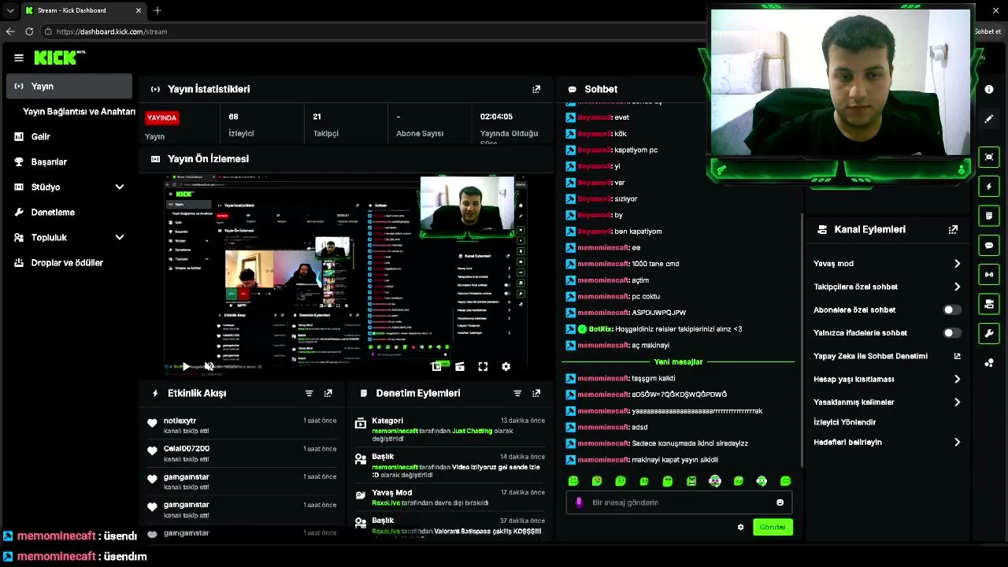Open emoji picker in message box
The width and height of the screenshot is (1008, 567).
pyautogui.click(x=780, y=502)
